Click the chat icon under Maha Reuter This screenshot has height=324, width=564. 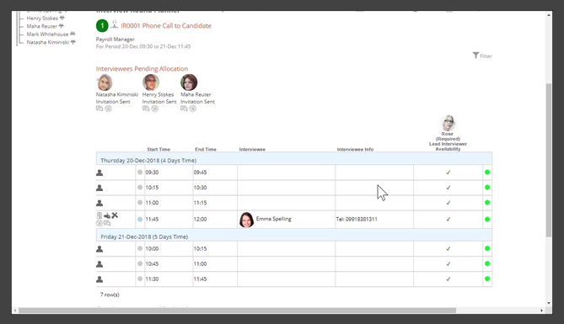click(184, 109)
